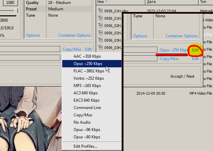Click the second audio source field in the main window
The height and width of the screenshot is (151, 213).
click(30, 58)
